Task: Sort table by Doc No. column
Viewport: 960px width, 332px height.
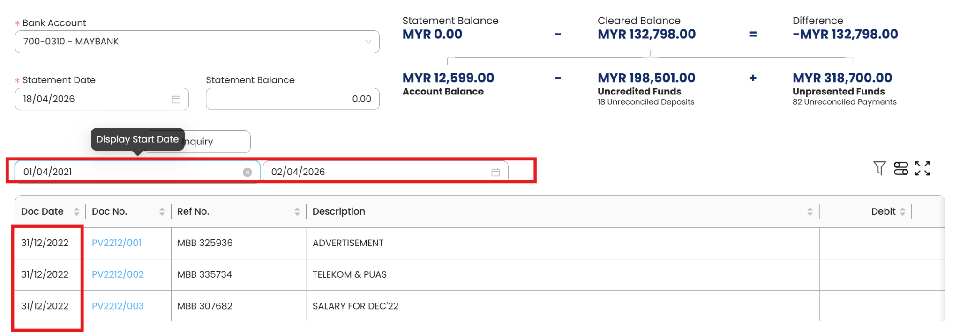Action: pyautogui.click(x=162, y=212)
